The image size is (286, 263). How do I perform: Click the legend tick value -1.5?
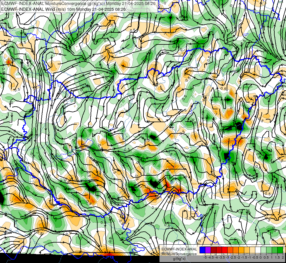[244, 257]
